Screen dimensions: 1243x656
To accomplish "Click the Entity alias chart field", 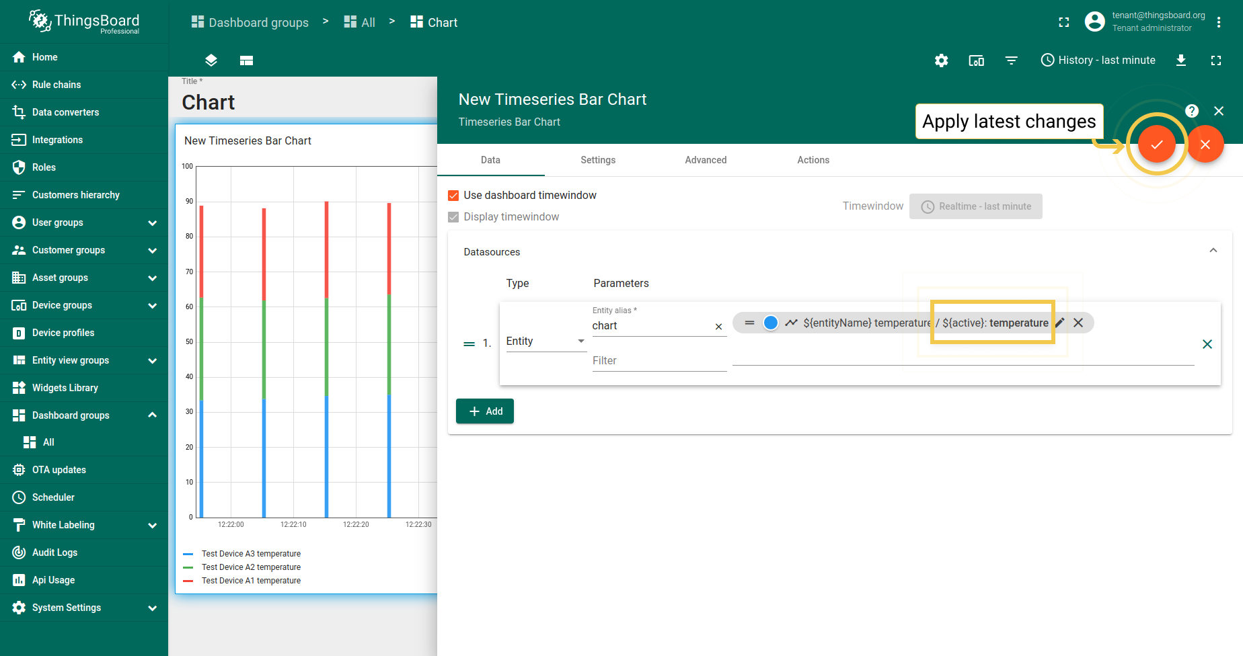I will click(x=651, y=326).
